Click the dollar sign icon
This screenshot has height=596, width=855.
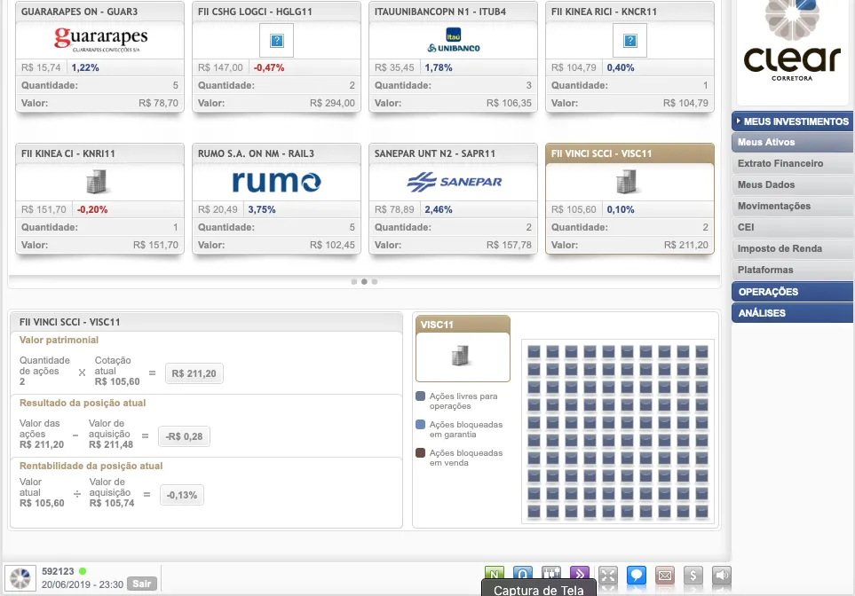click(694, 575)
